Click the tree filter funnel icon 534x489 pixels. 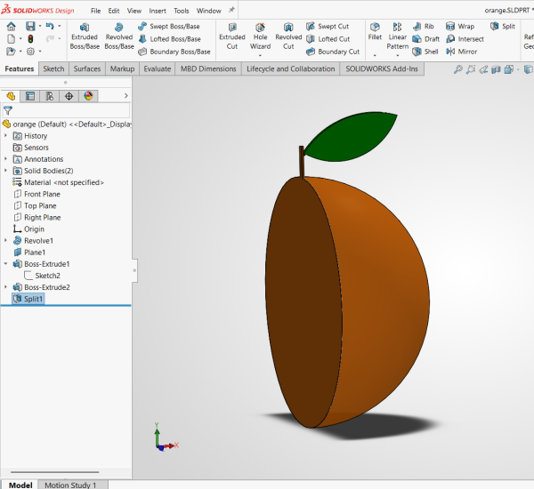pos(8,110)
